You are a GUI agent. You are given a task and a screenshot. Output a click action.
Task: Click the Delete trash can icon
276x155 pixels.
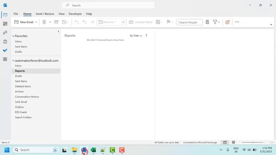[44, 22]
